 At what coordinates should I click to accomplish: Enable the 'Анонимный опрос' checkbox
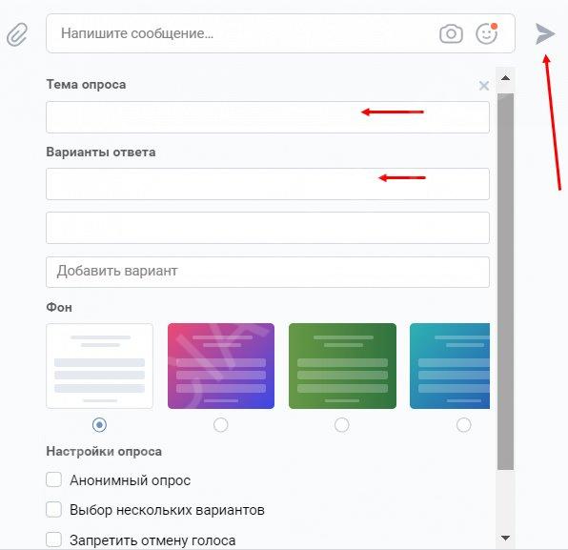pos(53,479)
